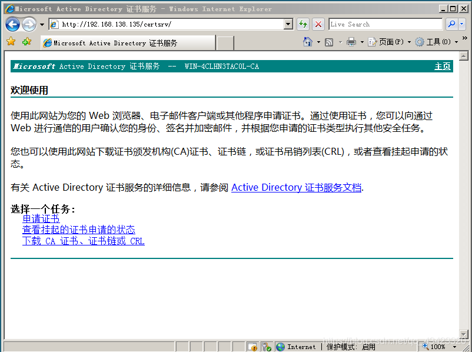Open the recent pages dropdown arrow
The width and height of the screenshot is (472, 352).
(x=42, y=24)
